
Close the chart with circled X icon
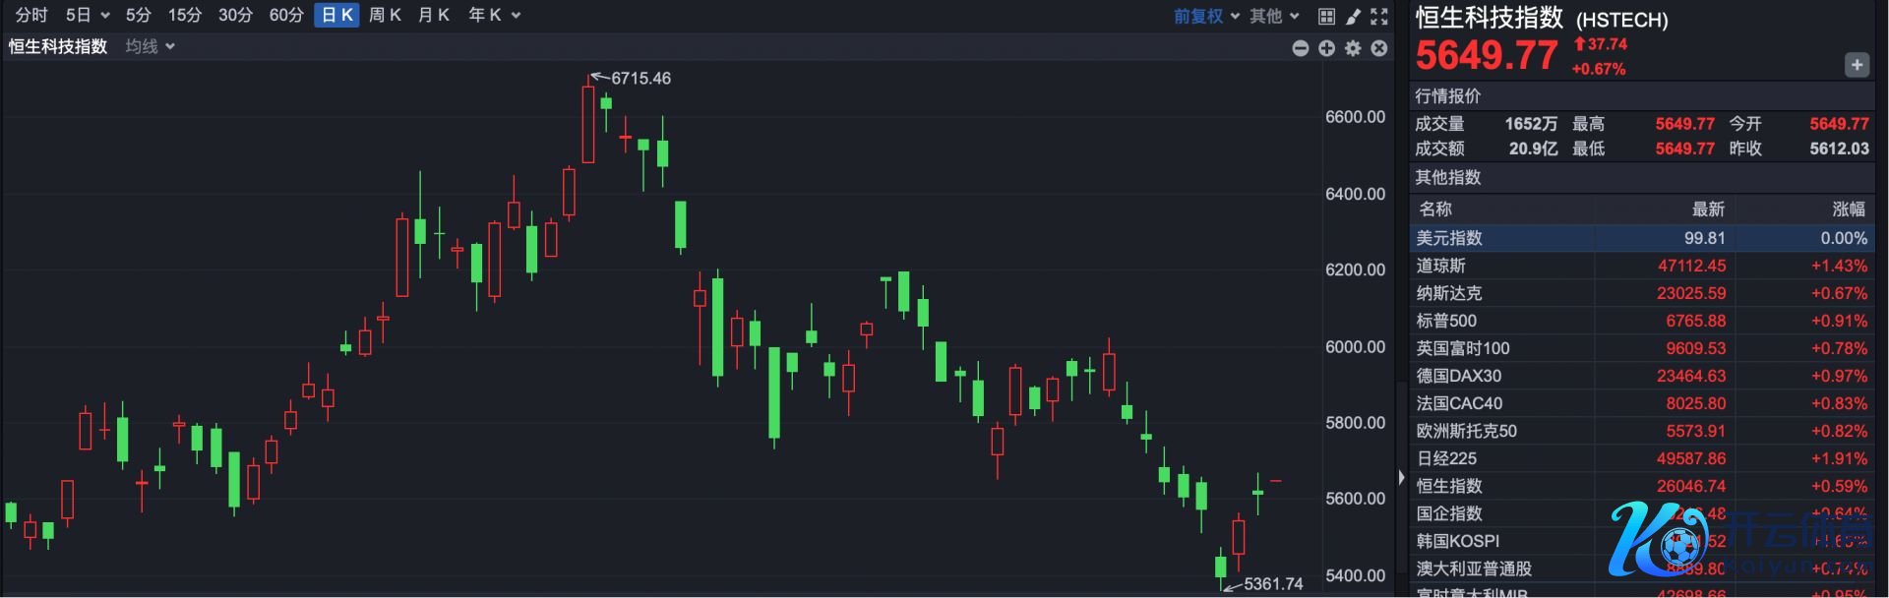1379,48
